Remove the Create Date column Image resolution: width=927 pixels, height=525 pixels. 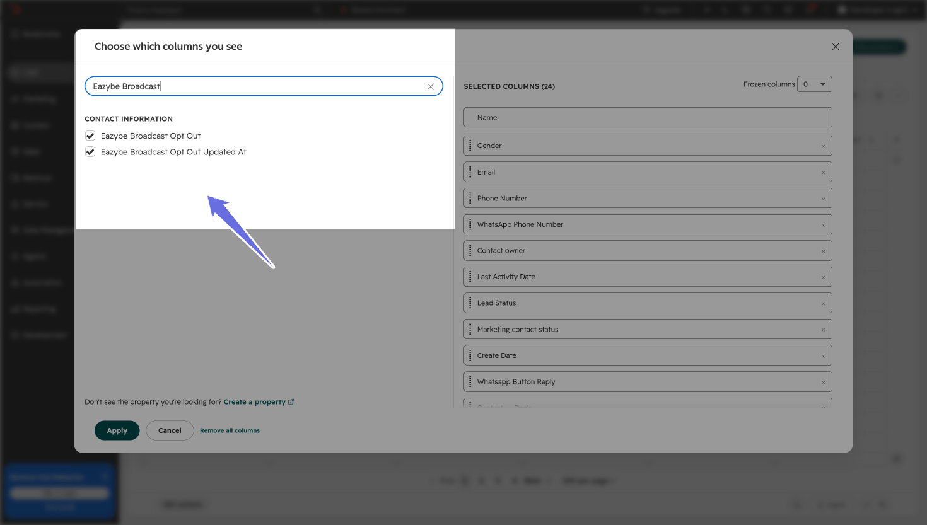(x=823, y=356)
